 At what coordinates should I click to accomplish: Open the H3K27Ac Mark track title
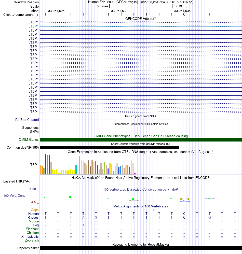pyautogui.click(x=141, y=178)
